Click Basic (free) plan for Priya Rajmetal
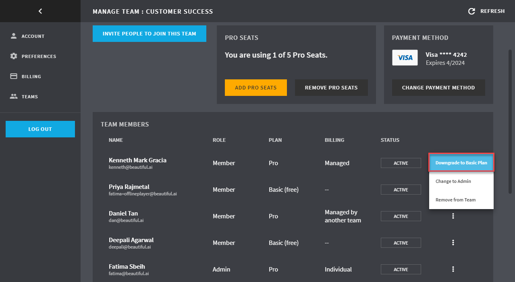 point(284,190)
